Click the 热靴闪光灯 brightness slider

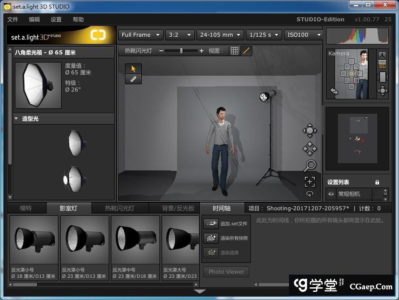[181, 51]
